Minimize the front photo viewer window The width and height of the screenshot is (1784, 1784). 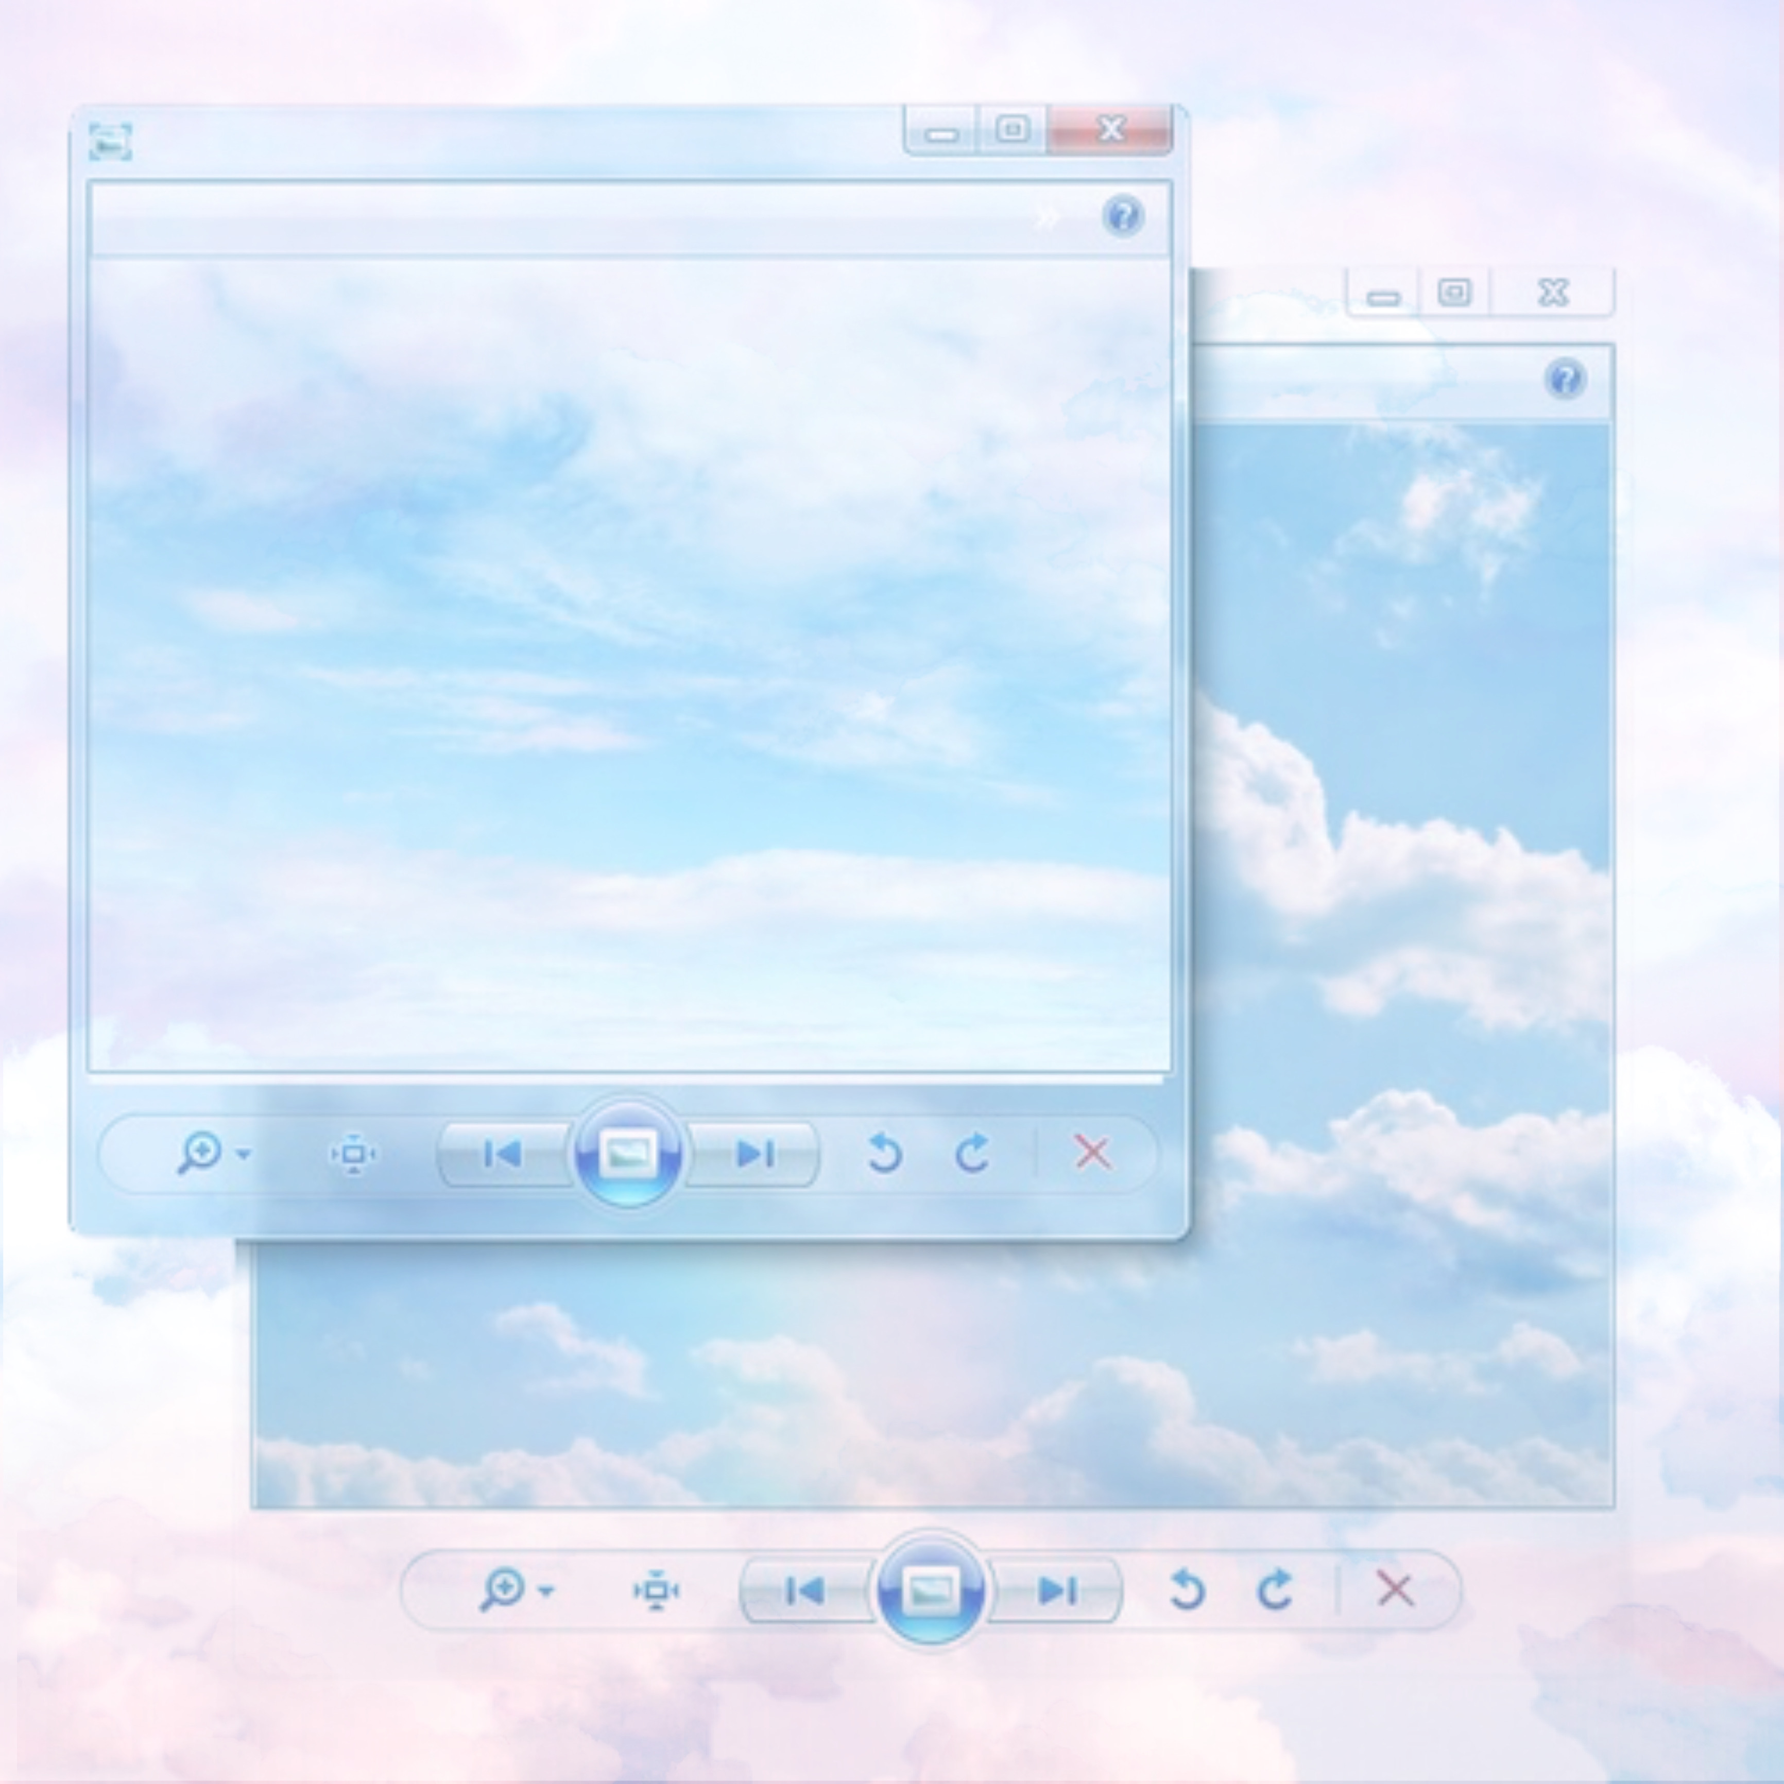click(940, 130)
